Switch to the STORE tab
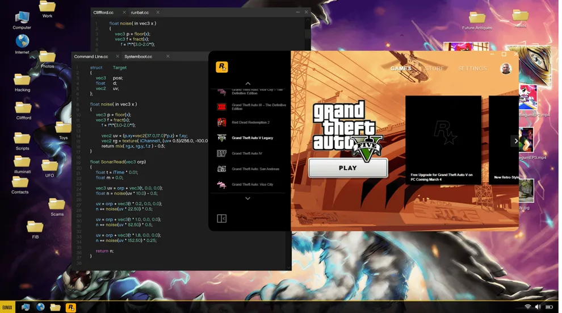This screenshot has width=562, height=313. tap(434, 68)
